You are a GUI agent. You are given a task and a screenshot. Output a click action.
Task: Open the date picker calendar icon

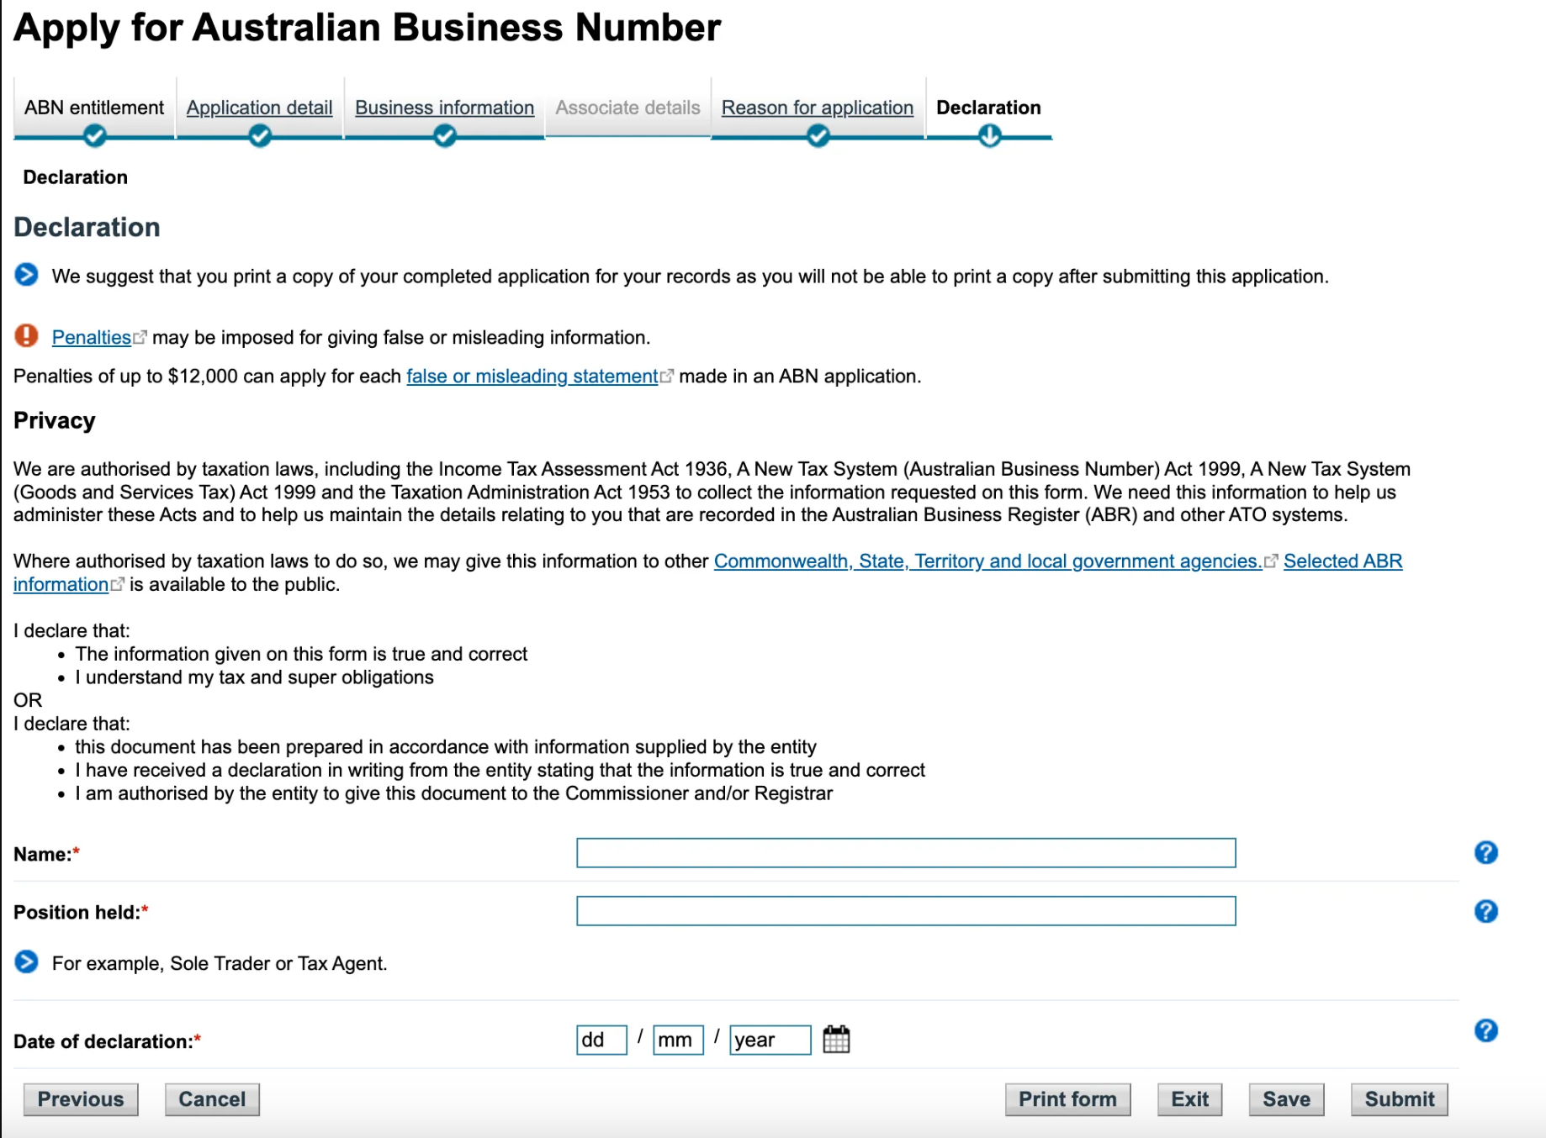coord(836,1040)
